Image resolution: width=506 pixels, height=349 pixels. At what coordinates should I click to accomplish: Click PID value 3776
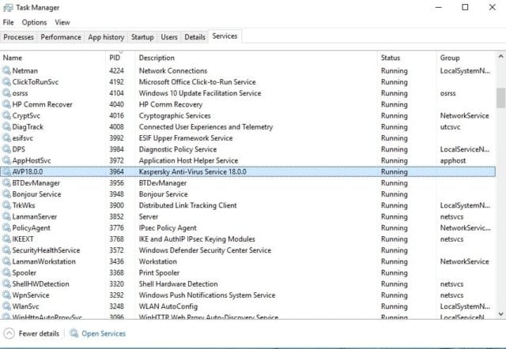[x=116, y=227]
